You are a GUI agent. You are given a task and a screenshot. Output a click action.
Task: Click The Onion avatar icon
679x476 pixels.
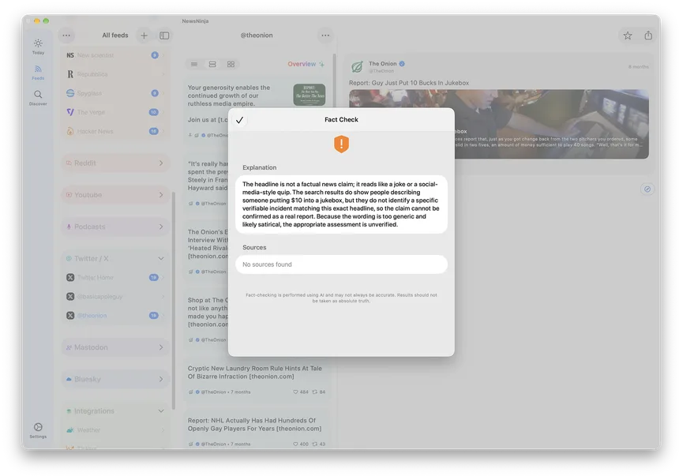pyautogui.click(x=357, y=66)
